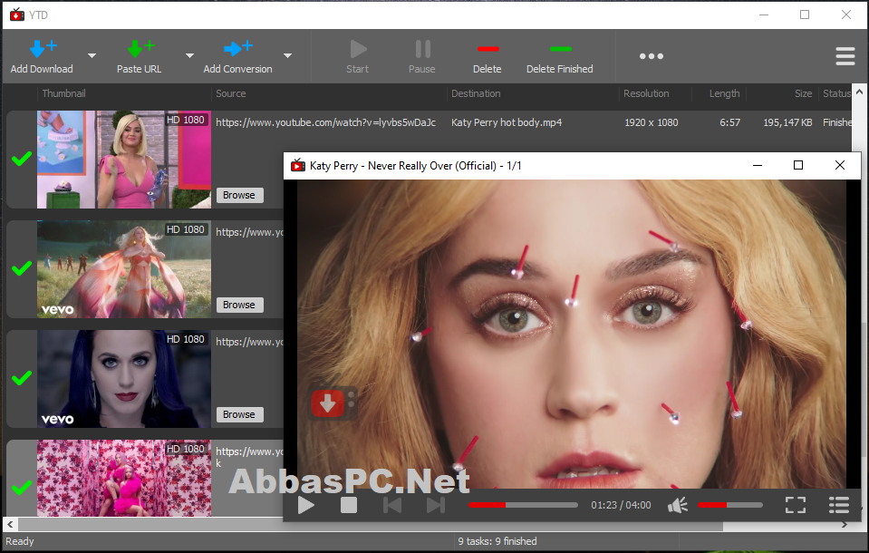
Task: Click the horizontal scrollbar left arrow
Action: coord(11,524)
